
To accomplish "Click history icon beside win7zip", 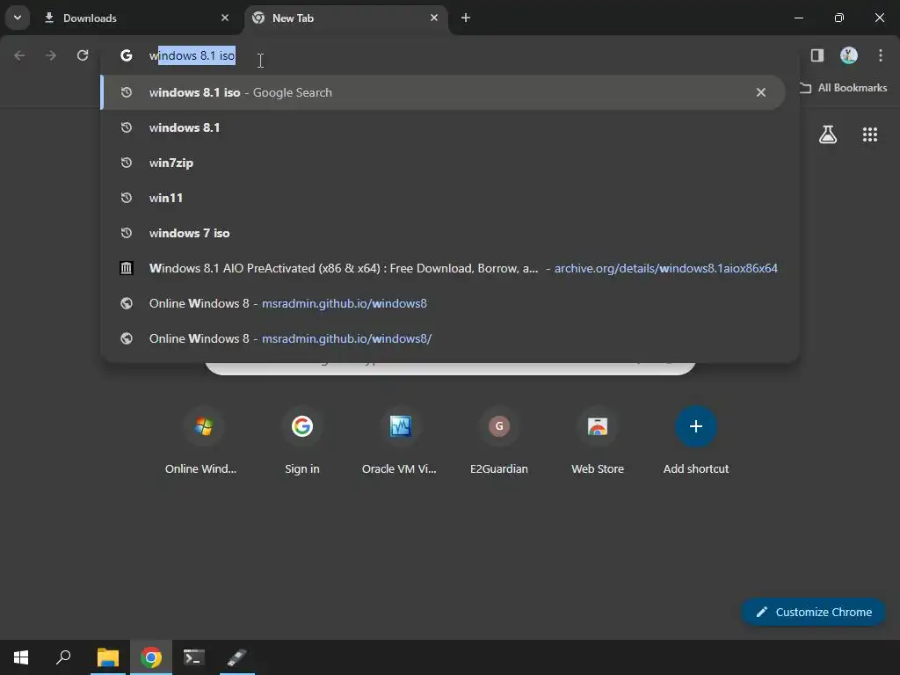I will pyautogui.click(x=127, y=163).
